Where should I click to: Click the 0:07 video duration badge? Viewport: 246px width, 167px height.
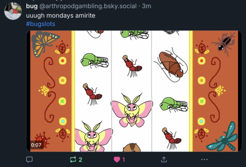tap(36, 145)
